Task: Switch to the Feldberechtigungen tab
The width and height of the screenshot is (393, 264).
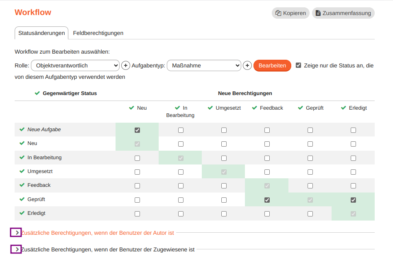Action: pos(98,33)
